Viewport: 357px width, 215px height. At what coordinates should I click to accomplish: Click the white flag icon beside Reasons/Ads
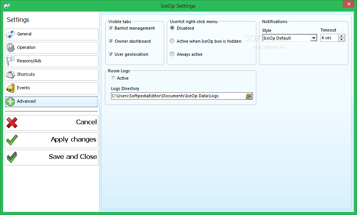10,61
